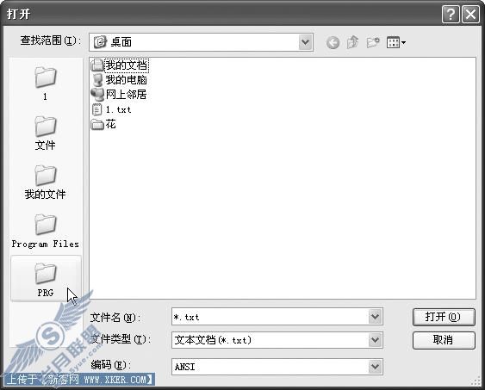Open the 文件 folder shortcut in places bar

(46, 133)
